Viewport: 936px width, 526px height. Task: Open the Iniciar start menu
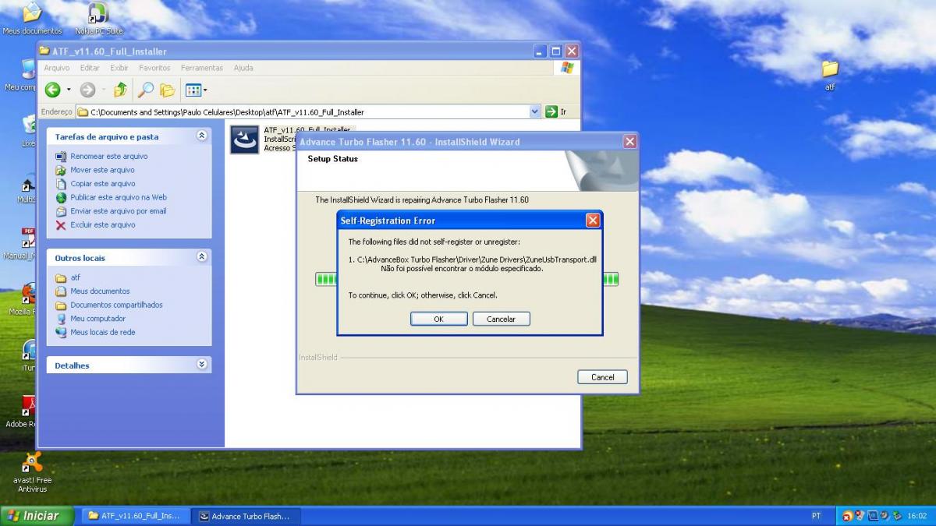pyautogui.click(x=37, y=516)
